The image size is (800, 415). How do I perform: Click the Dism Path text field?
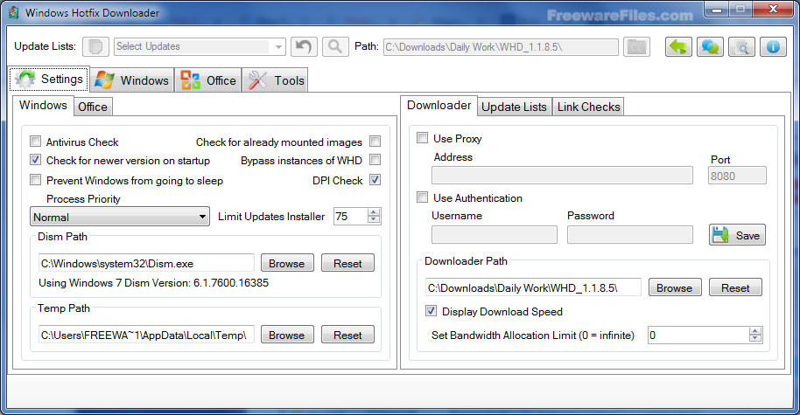pos(146,263)
